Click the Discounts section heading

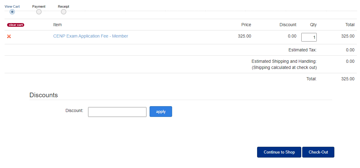coord(44,95)
